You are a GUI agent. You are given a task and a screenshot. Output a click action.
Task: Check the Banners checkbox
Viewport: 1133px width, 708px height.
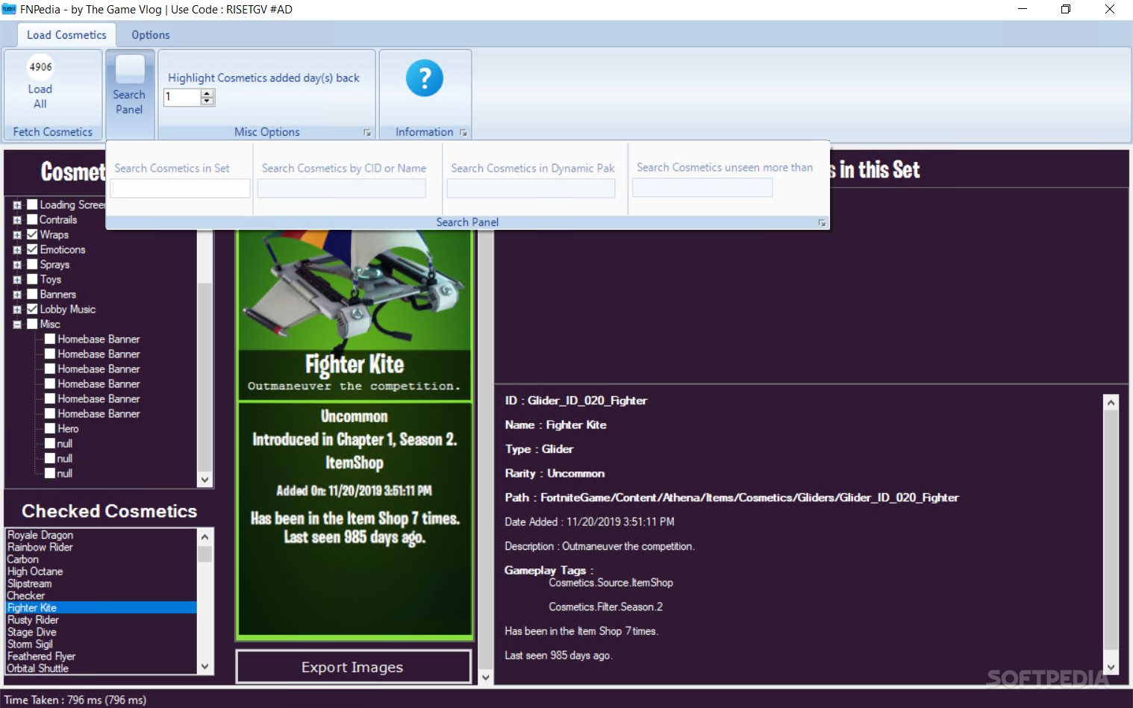(32, 294)
